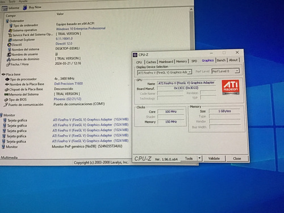Click the Buy Now toolbar button
The height and width of the screenshot is (213, 284).
[x=32, y=7]
